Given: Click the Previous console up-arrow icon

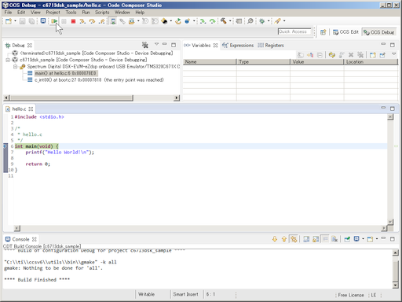Looking at the screenshot, I should pyautogui.click(x=284, y=239).
